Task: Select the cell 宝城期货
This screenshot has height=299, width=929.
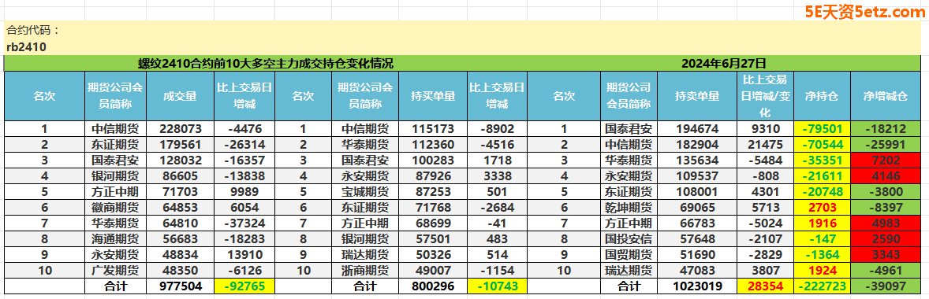Action: pyautogui.click(x=366, y=190)
